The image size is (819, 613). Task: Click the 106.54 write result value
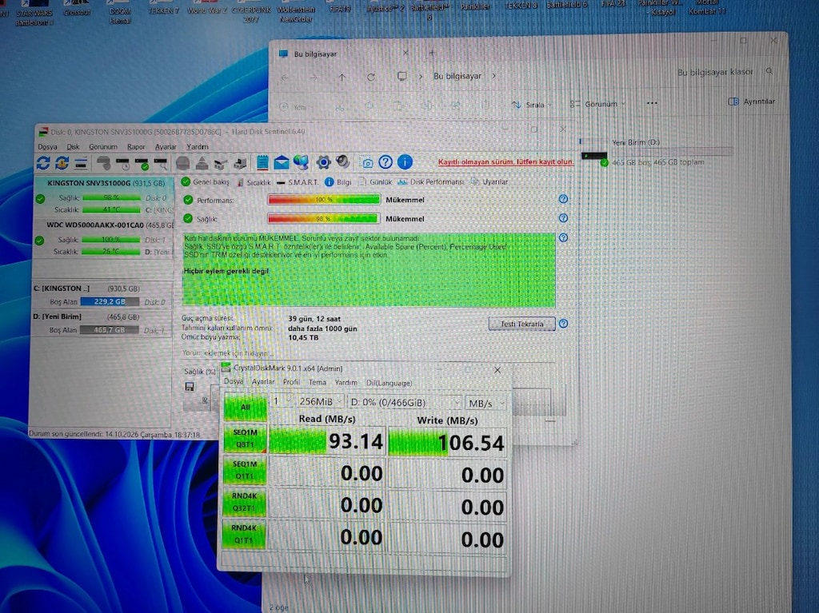click(x=447, y=443)
